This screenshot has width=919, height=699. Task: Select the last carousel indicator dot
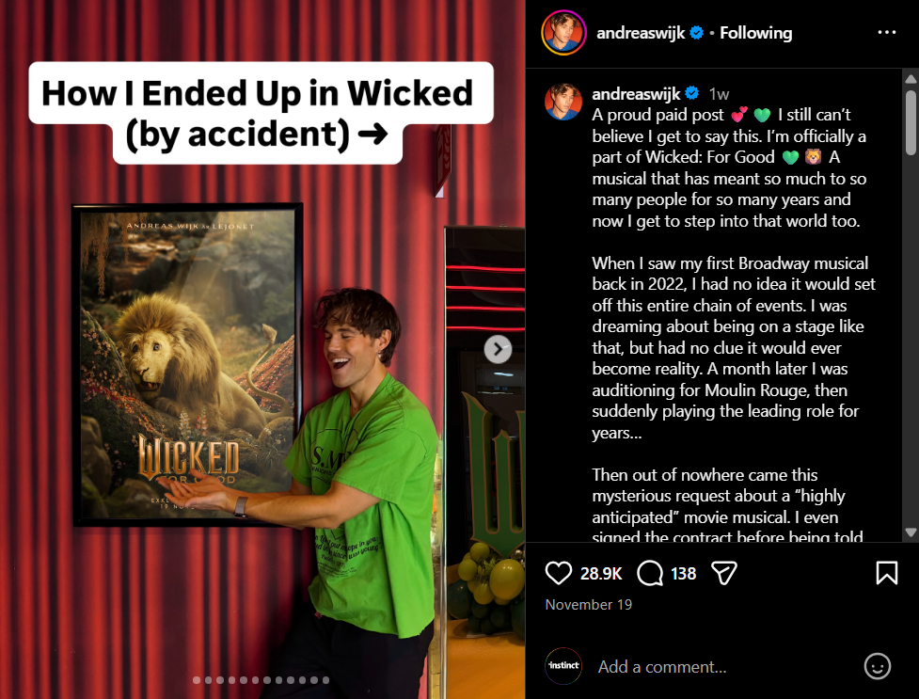(325, 680)
